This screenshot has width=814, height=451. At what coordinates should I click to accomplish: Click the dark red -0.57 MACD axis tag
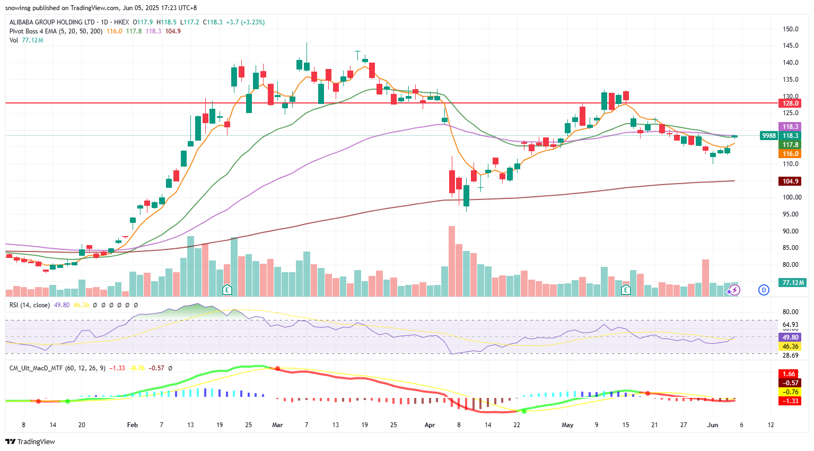789,383
